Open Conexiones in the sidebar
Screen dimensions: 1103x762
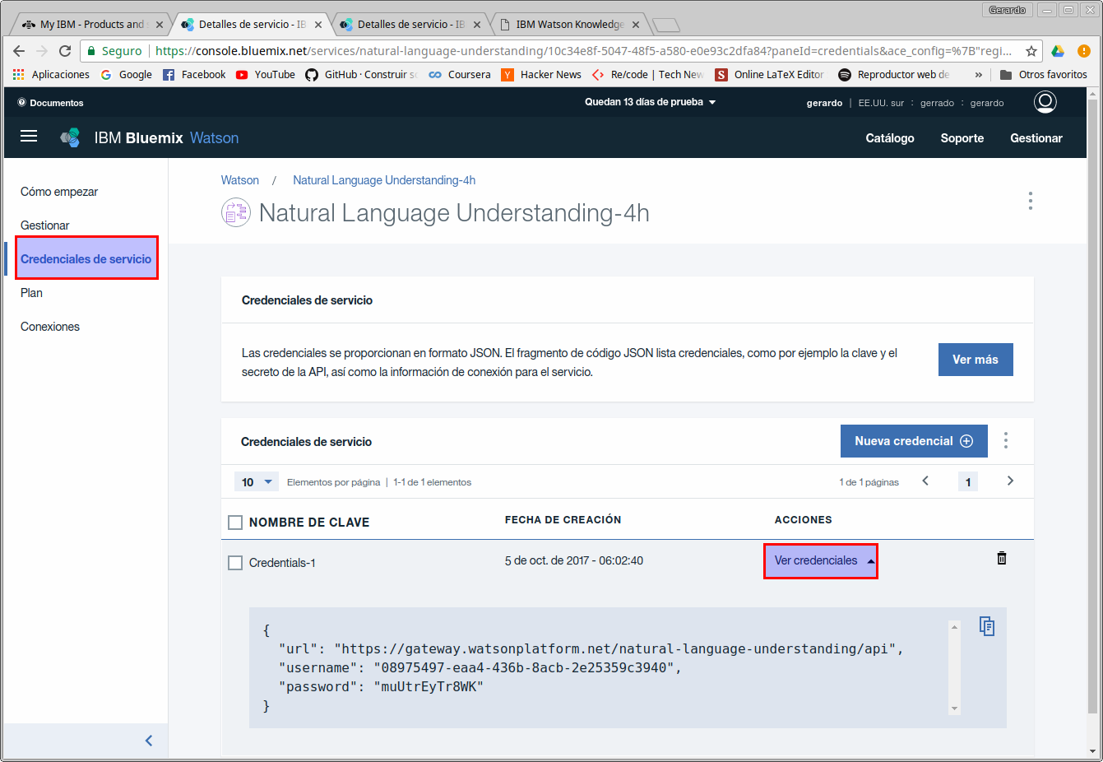(x=50, y=327)
